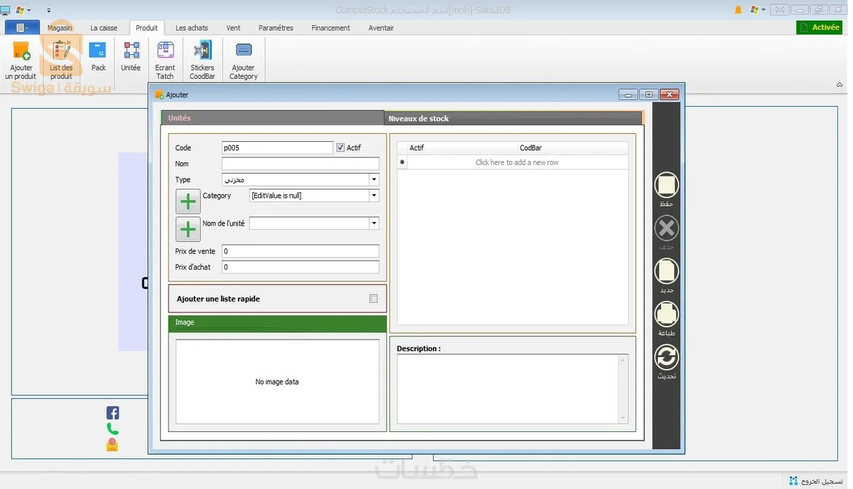This screenshot has height=489, width=853.
Task: Open the Niveaux de stock tab
Action: [x=419, y=118]
